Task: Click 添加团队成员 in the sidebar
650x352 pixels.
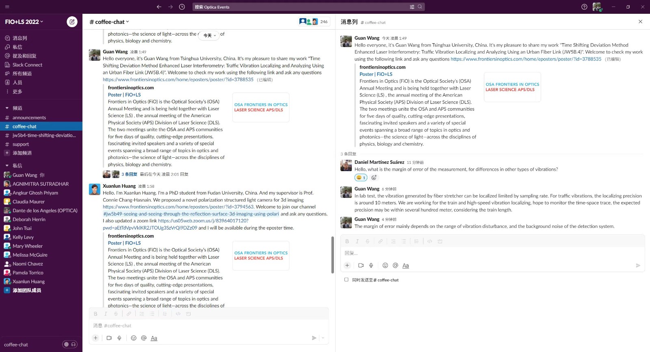Action: (27, 290)
